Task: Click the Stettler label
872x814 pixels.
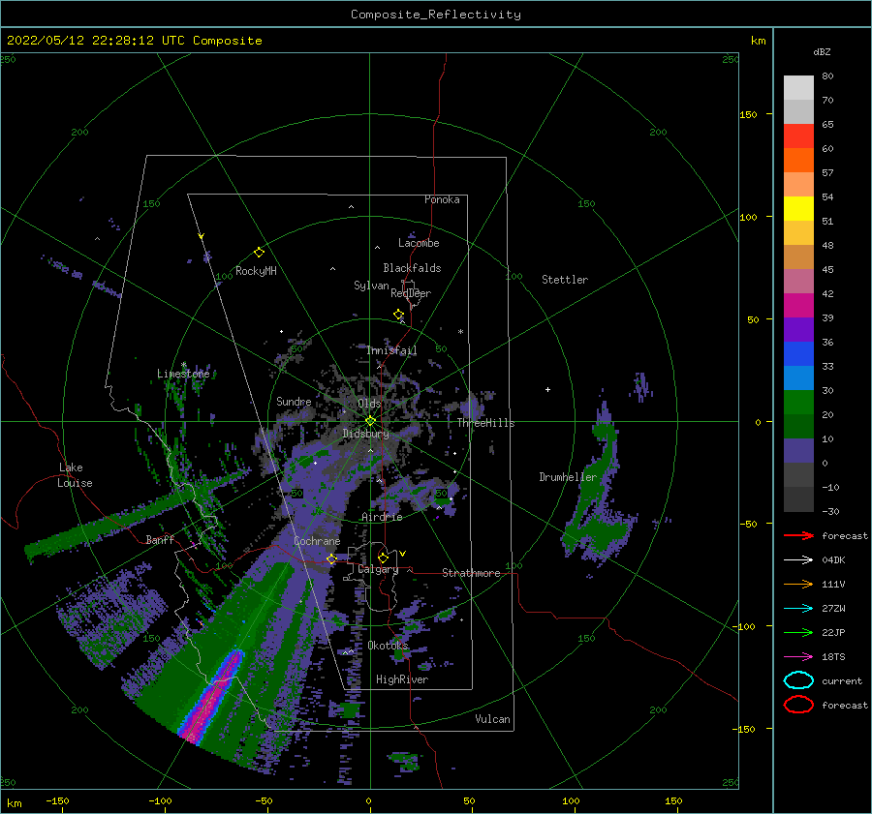Action: click(565, 280)
